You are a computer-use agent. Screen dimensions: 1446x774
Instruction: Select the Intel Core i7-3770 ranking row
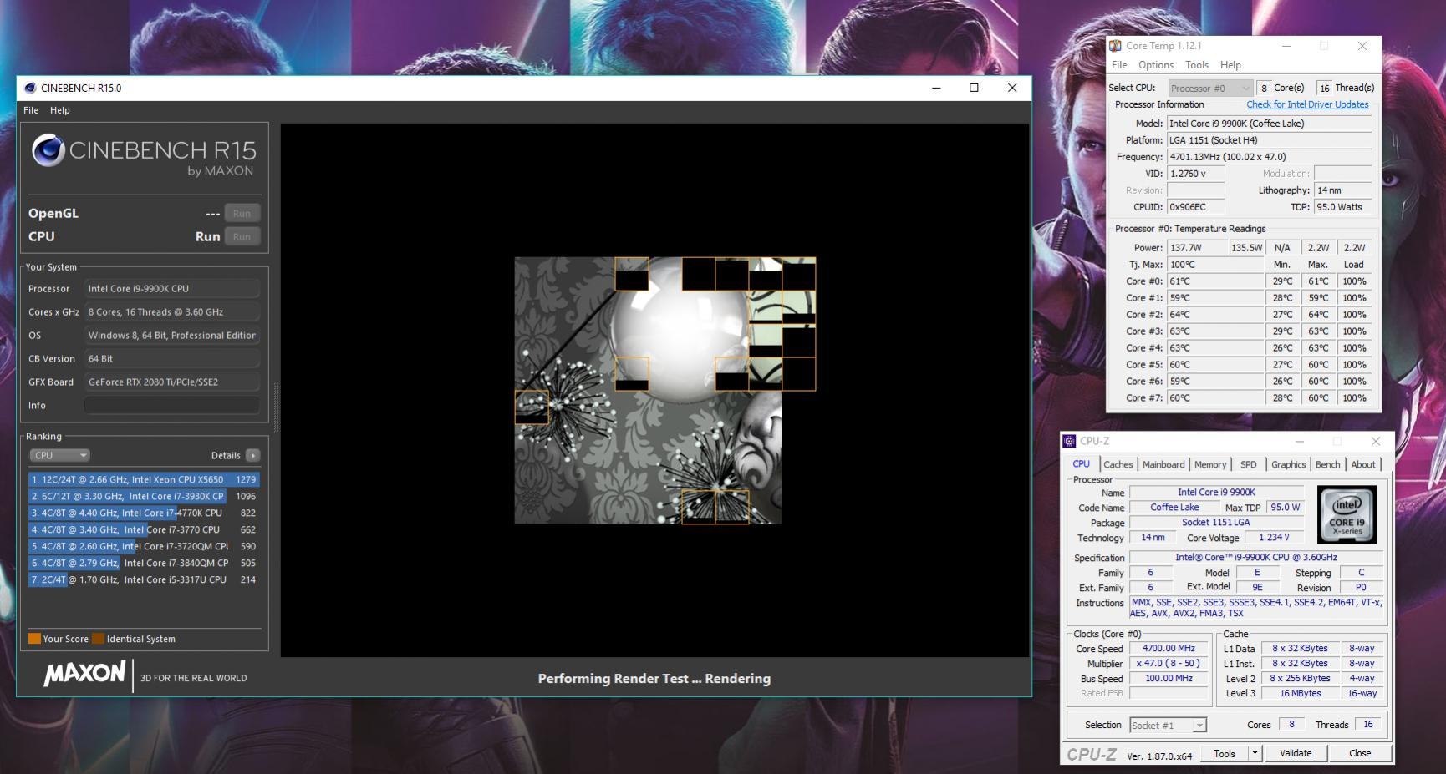point(144,529)
